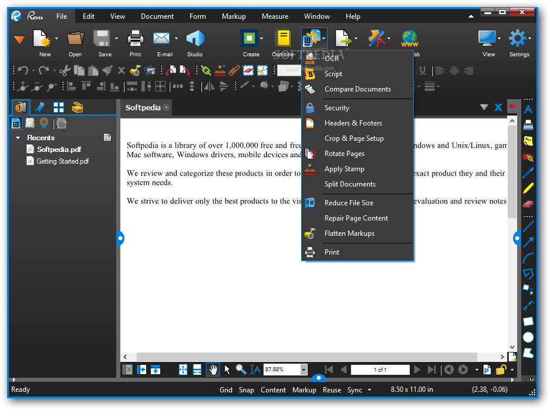Open the Settings gear icon
This screenshot has height=410, width=550.
(517, 39)
